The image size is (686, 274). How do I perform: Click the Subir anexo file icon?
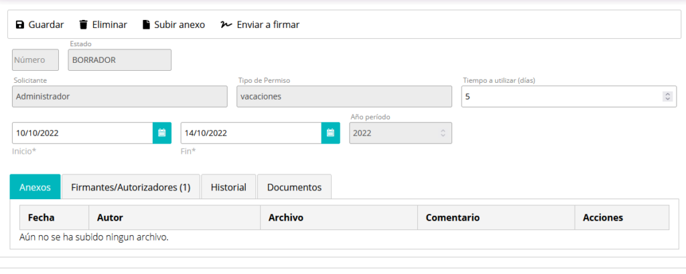pos(146,25)
